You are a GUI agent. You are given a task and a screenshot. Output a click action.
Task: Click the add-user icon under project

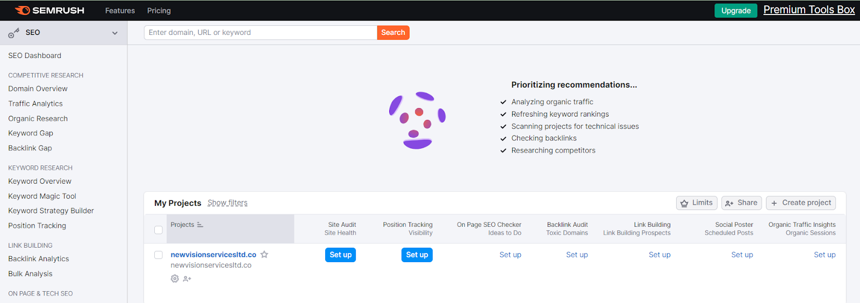[x=187, y=279]
